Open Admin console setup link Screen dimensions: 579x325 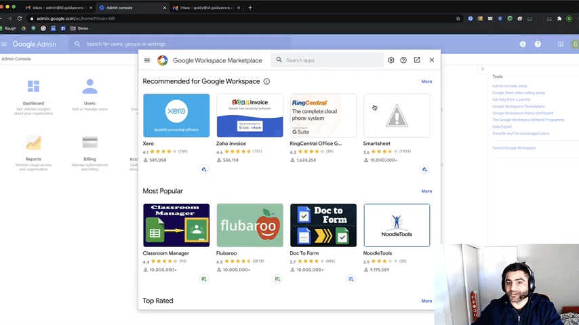[x=510, y=86]
